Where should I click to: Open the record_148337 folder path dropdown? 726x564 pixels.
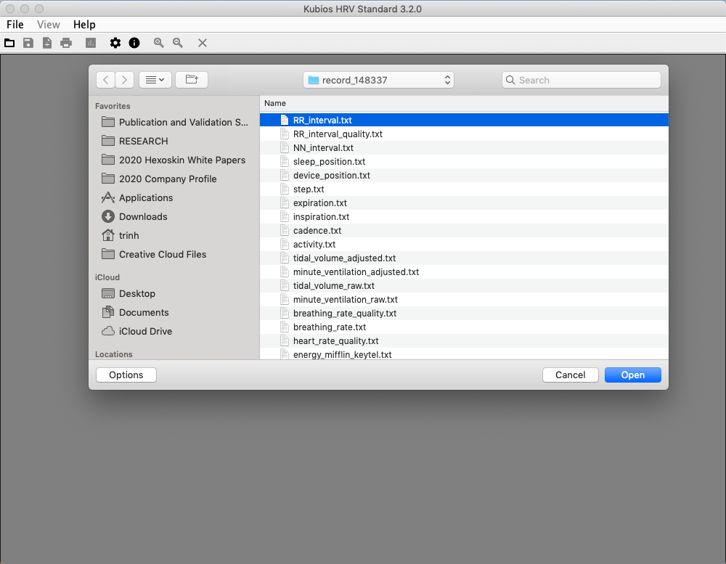[x=378, y=80]
